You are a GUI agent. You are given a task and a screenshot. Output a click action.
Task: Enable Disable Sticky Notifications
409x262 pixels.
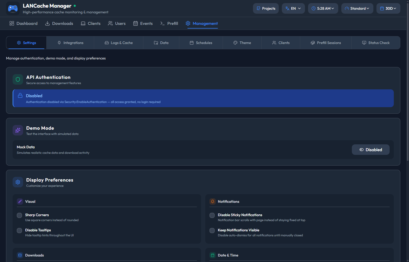(212, 215)
